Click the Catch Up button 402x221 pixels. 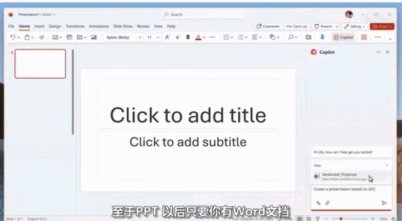click(x=297, y=26)
